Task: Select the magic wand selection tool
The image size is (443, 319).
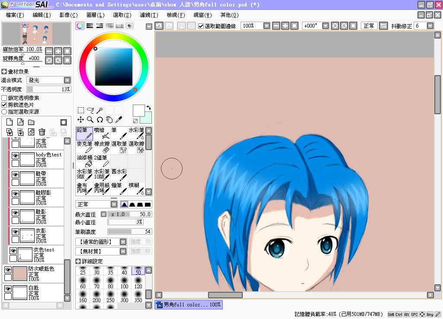Action: [100, 110]
